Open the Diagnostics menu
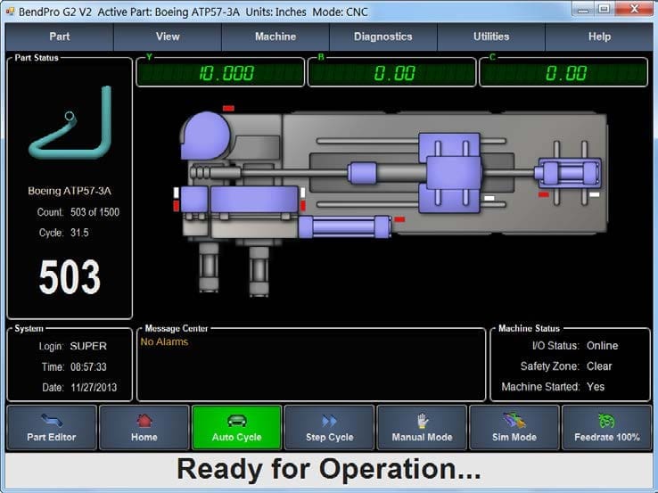This screenshot has width=658, height=493. (x=383, y=37)
